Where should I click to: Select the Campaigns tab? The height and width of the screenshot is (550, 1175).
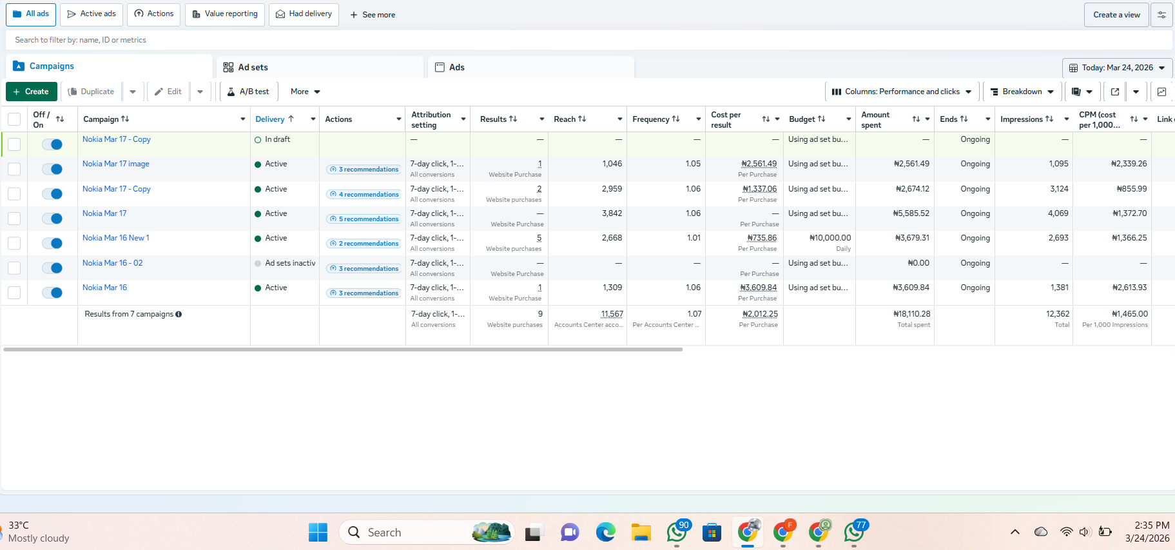tap(110, 66)
